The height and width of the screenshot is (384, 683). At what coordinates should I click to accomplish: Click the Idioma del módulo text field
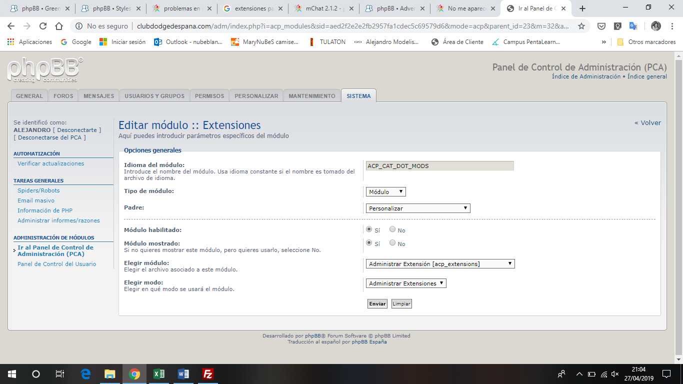click(439, 166)
